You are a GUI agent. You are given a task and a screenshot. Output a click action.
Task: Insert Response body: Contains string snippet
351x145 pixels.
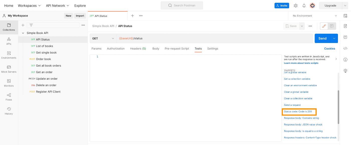point(301,118)
